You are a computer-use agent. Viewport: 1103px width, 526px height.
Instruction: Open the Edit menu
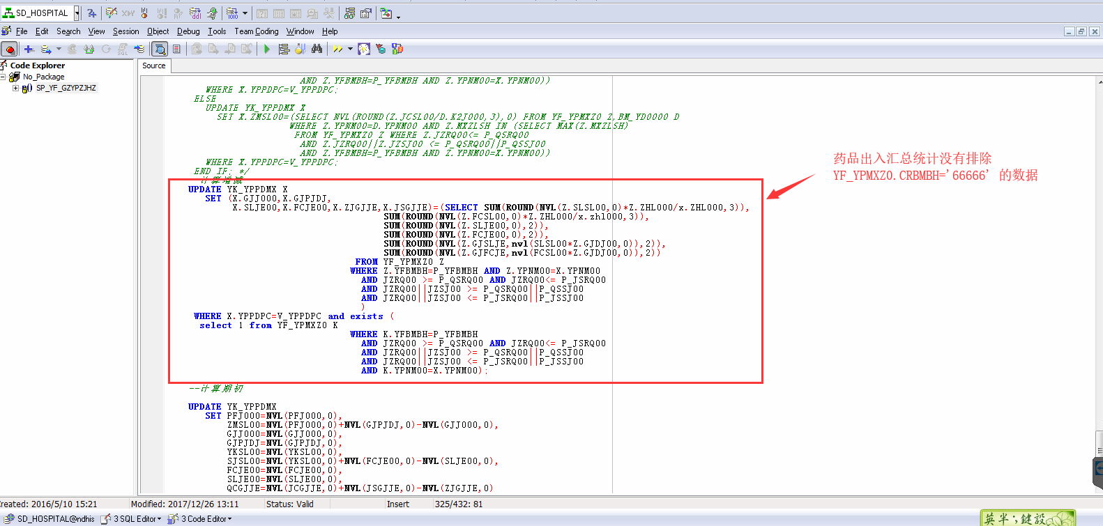[x=42, y=31]
